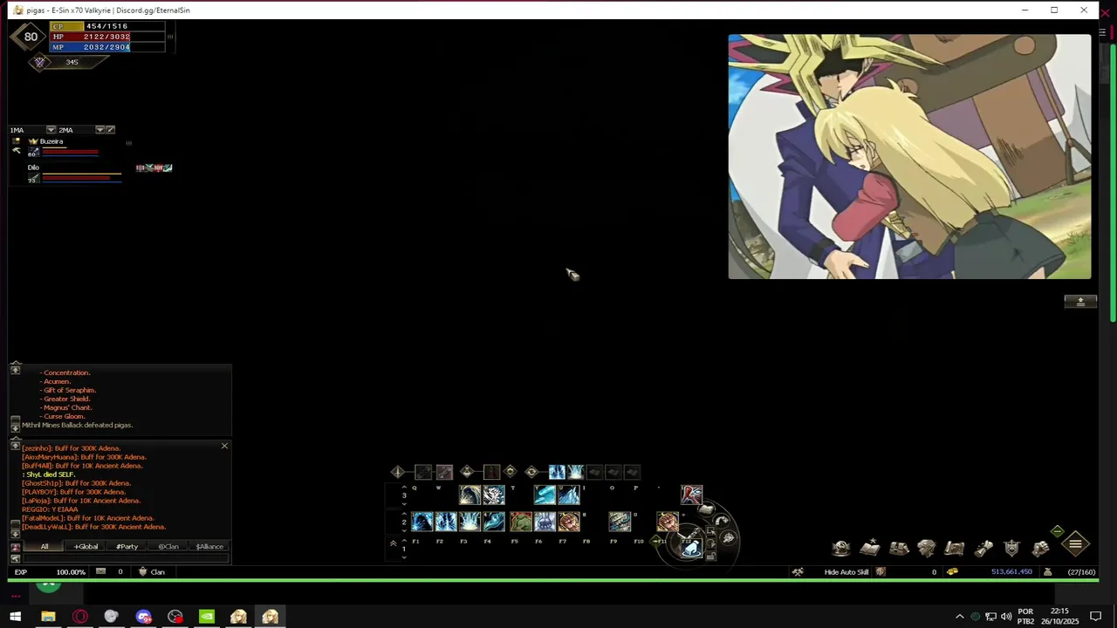1117x628 pixels.
Task: Collapse menu bar with green minus icon
Action: 1057,531
